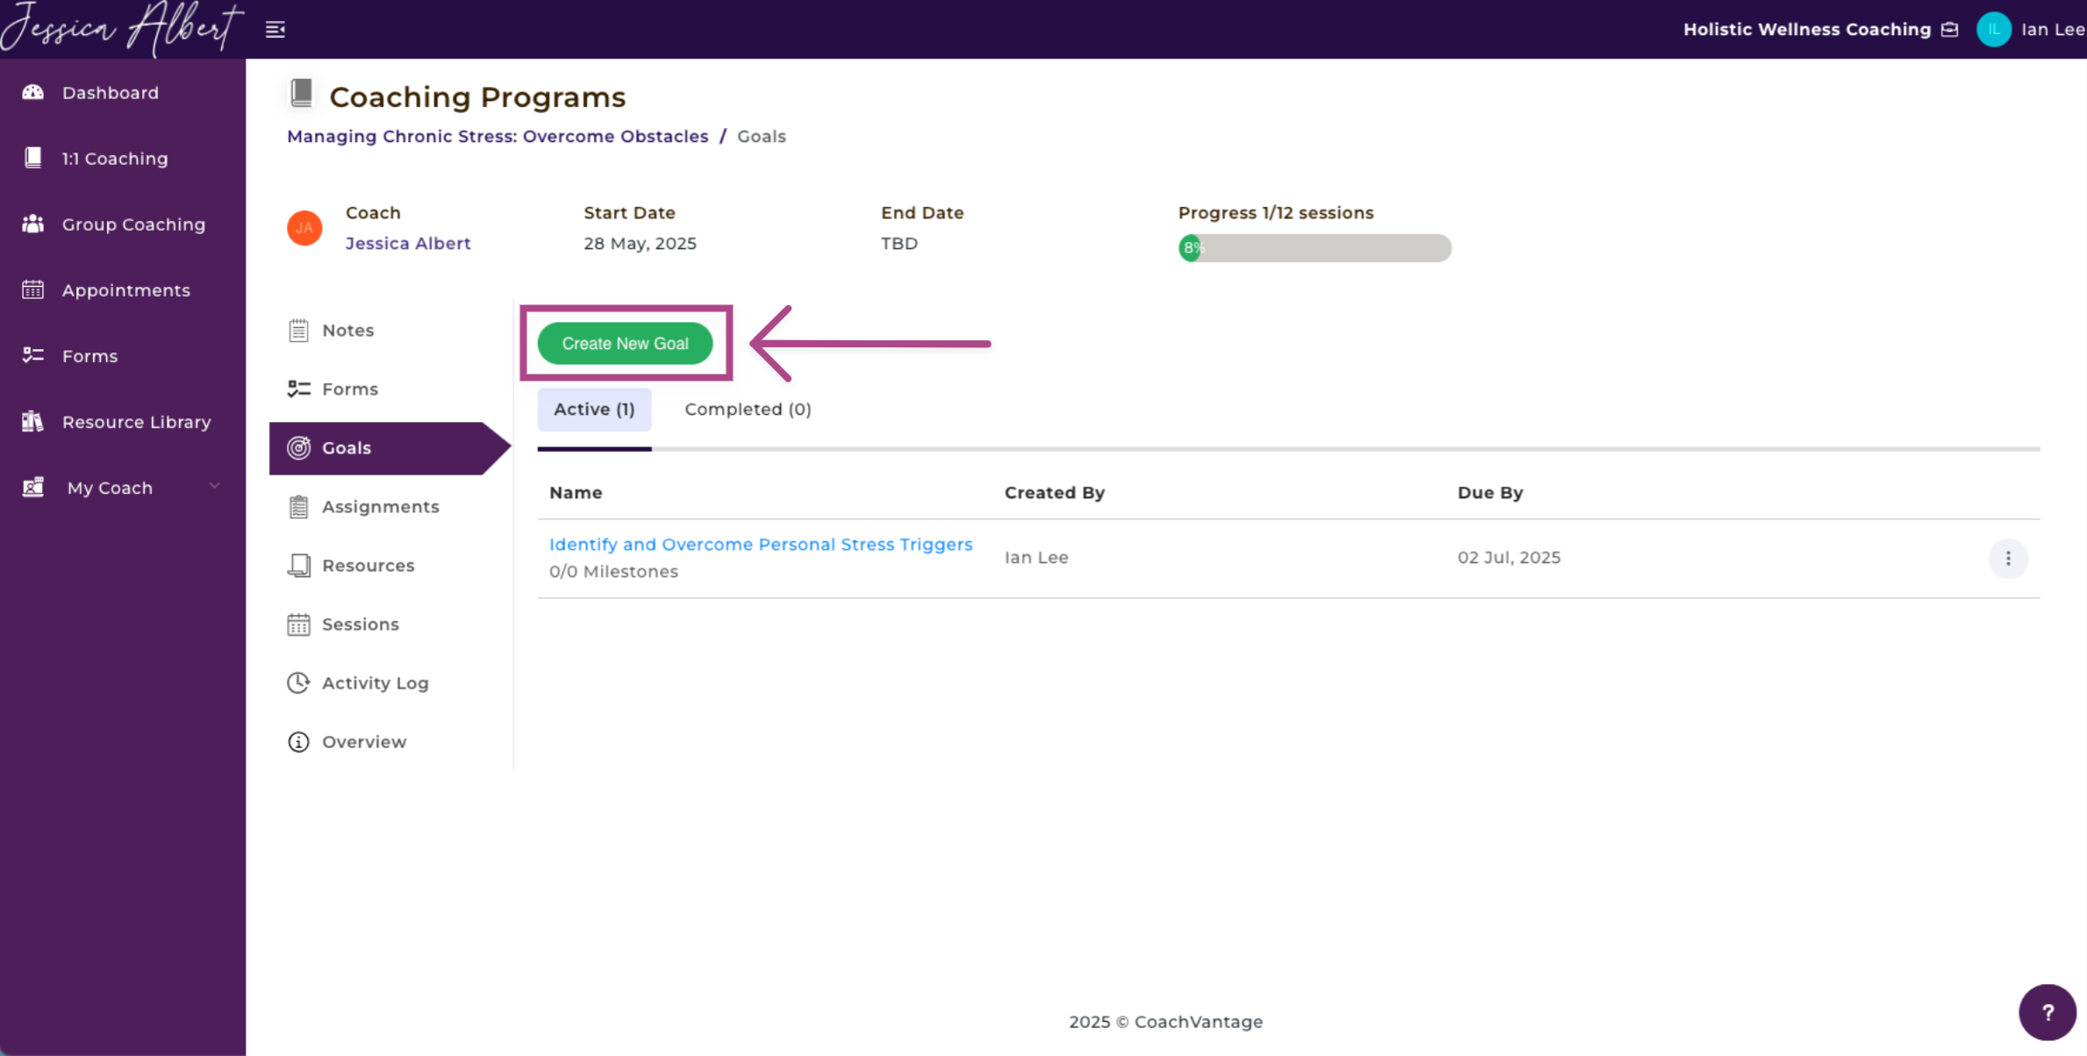
Task: Click the icon beside Holistic Wellness Coaching
Action: coord(1949,30)
